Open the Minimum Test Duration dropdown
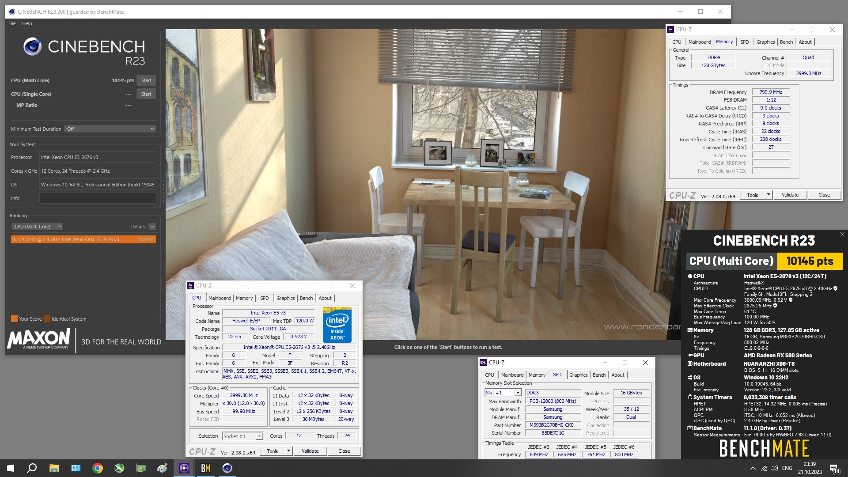The width and height of the screenshot is (848, 477). tap(110, 129)
